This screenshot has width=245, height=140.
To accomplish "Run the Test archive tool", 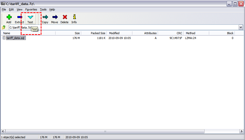I will (30, 19).
